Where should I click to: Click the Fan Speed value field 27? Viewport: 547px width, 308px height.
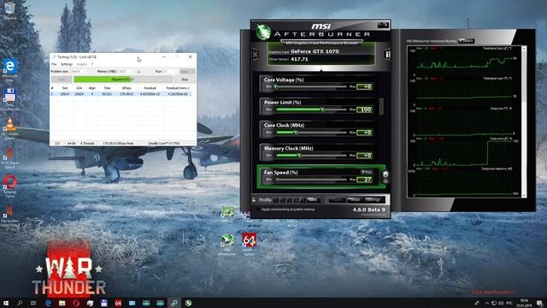(365, 180)
